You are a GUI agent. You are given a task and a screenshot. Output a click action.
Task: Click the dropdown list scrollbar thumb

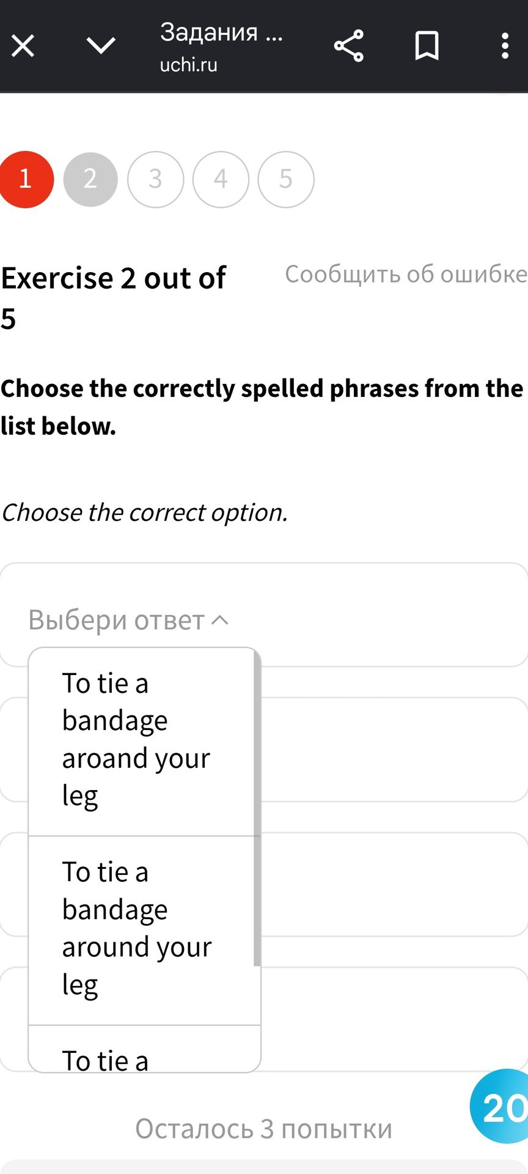[257, 807]
